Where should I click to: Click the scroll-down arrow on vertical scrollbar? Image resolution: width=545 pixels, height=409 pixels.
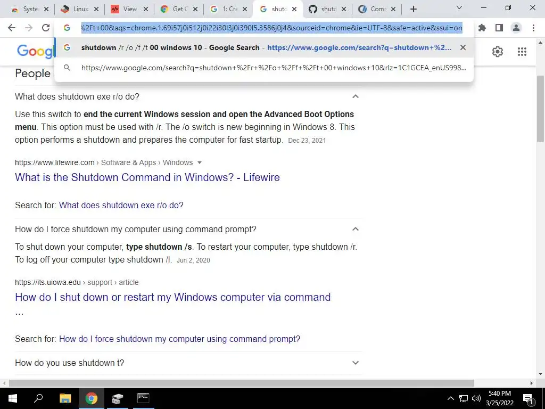coord(540,374)
